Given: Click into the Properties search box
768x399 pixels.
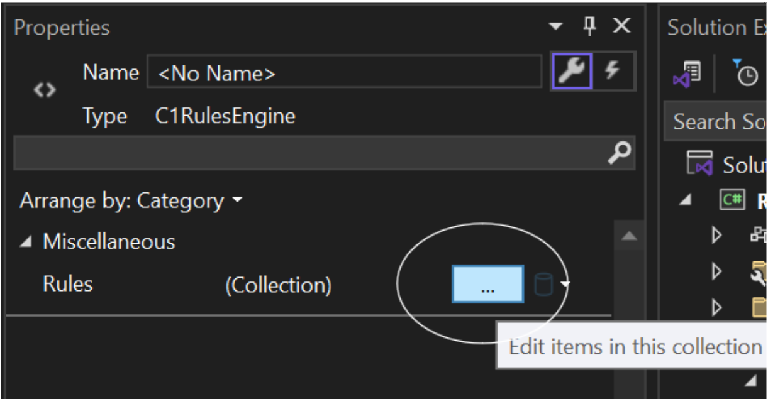Looking at the screenshot, I should pos(308,153).
